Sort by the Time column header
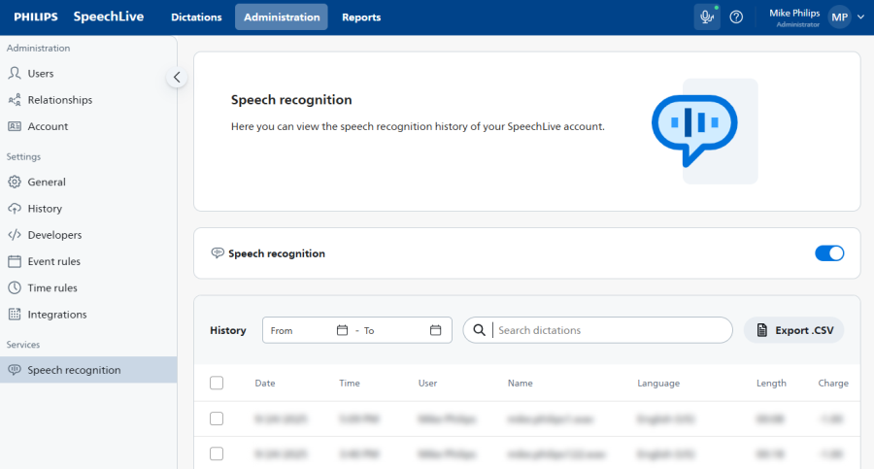This screenshot has width=874, height=469. click(350, 384)
